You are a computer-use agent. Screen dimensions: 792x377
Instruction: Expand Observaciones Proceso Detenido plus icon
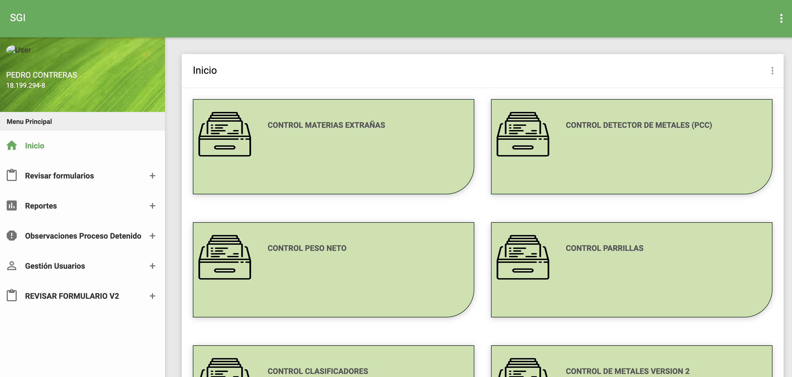click(152, 236)
